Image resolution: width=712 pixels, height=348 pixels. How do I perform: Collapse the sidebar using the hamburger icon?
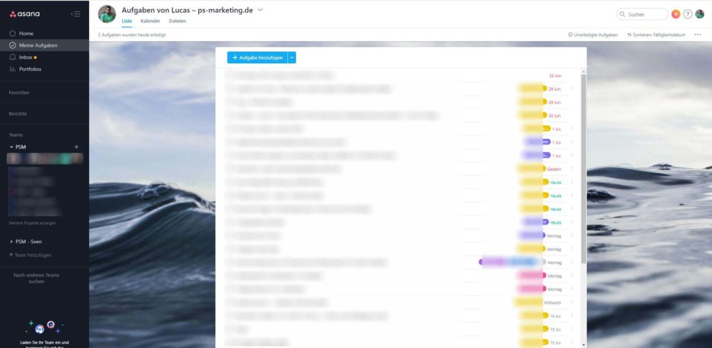pyautogui.click(x=75, y=14)
